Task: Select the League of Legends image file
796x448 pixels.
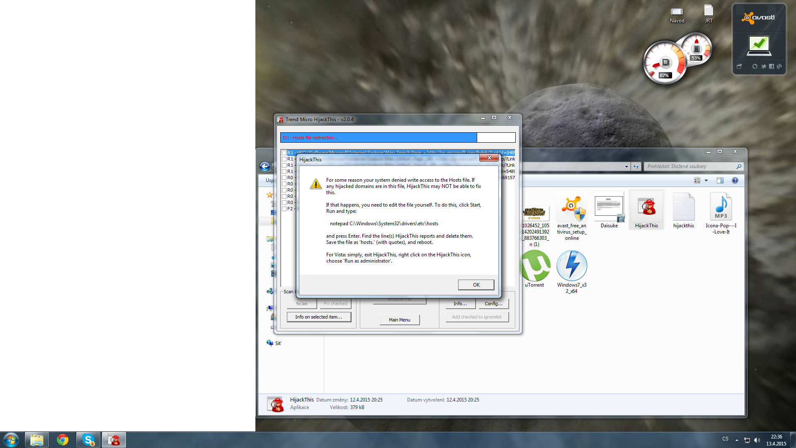Action: pos(535,226)
